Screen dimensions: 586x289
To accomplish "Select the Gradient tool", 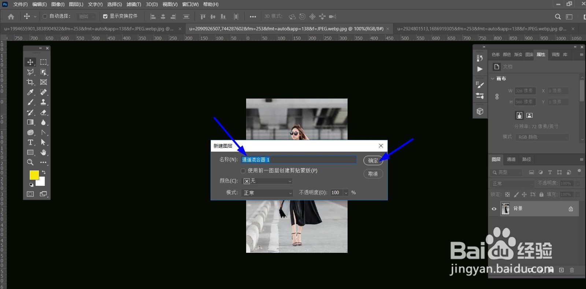I will pyautogui.click(x=30, y=122).
